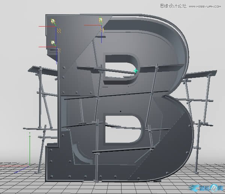Click the green Y-axis arrow of the world gizmo
This screenshot has height=194, width=225.
pos(29,134)
